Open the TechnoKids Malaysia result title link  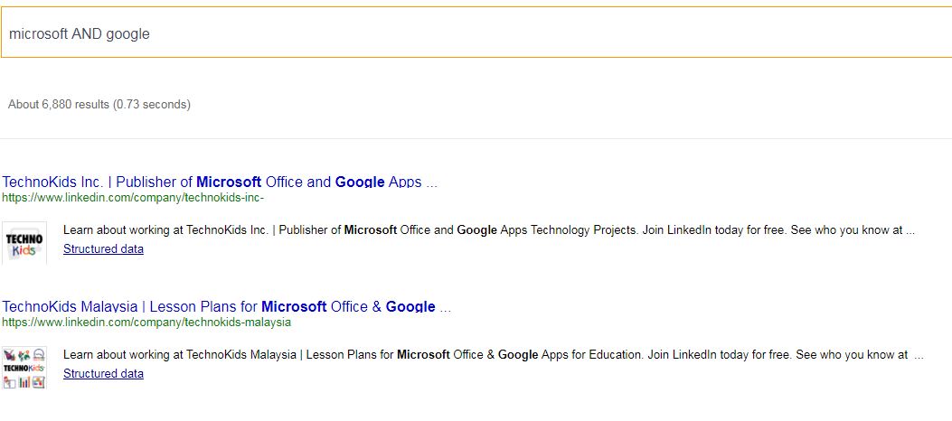point(226,306)
